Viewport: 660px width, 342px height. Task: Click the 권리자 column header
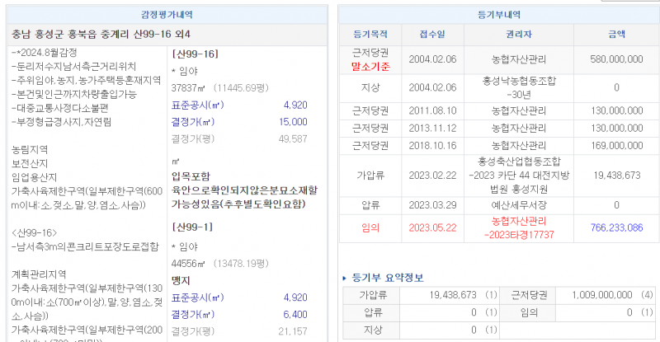pos(518,34)
